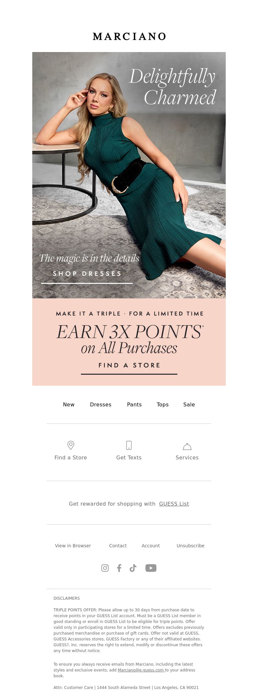Viewport: 258px width, 697px height.
Task: Open the Facebook icon link
Action: pos(119,568)
